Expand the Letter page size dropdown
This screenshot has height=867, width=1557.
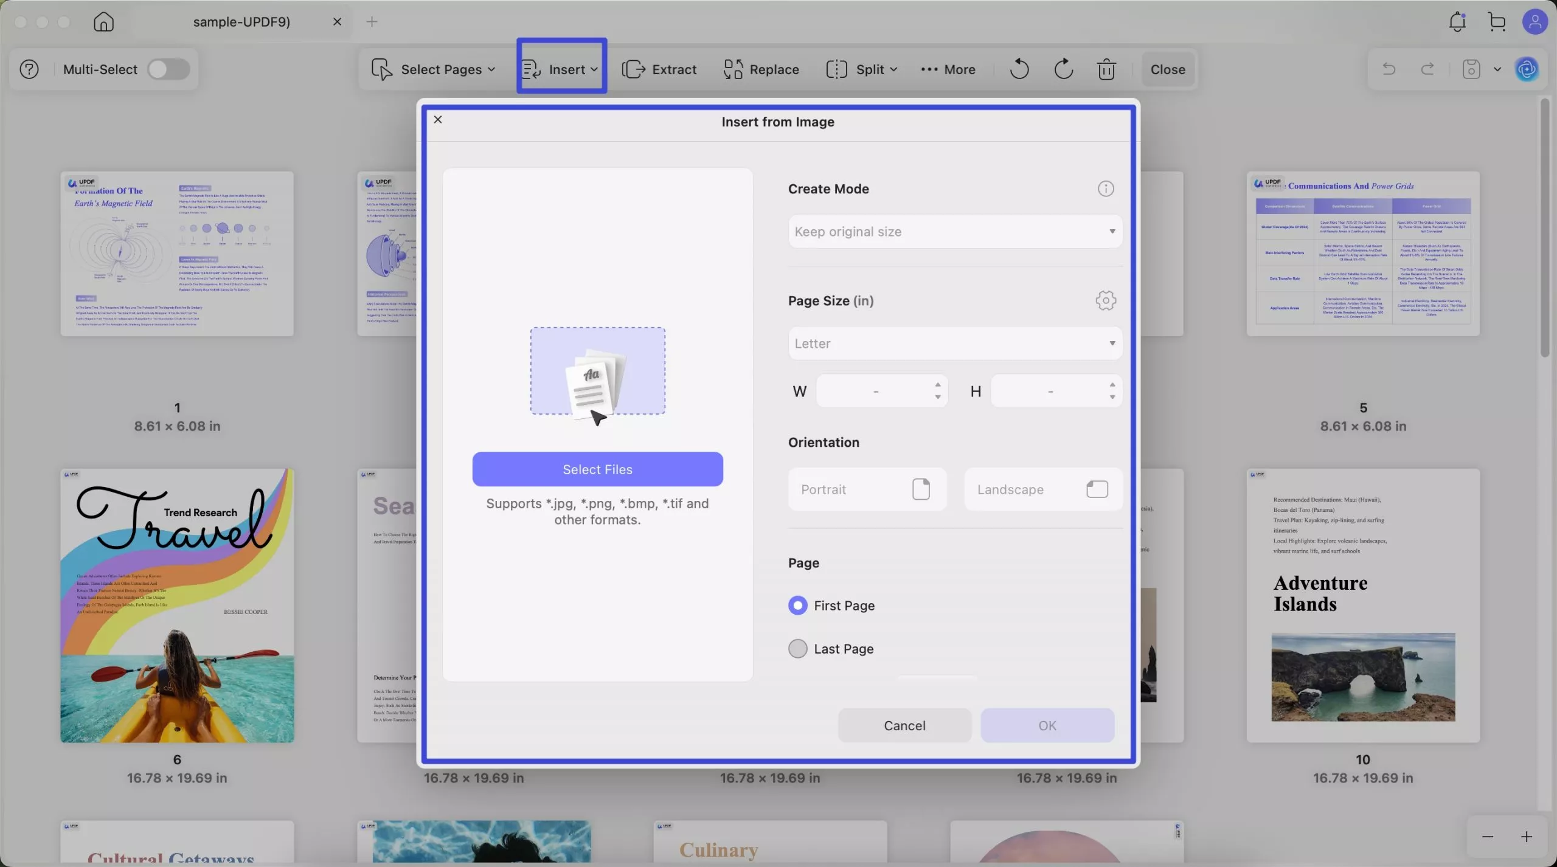pyautogui.click(x=954, y=344)
